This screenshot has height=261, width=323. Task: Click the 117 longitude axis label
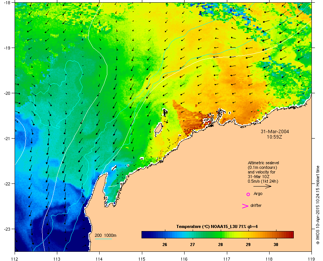(x=227, y=259)
